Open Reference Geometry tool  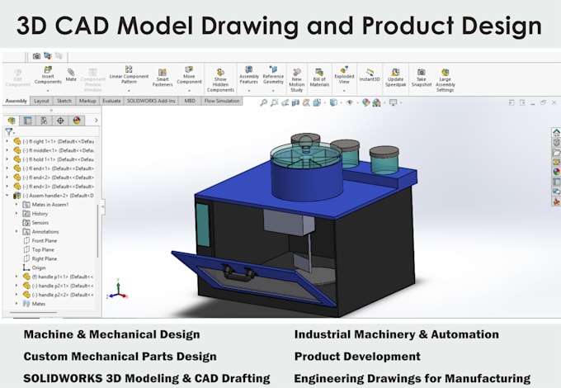[273, 75]
